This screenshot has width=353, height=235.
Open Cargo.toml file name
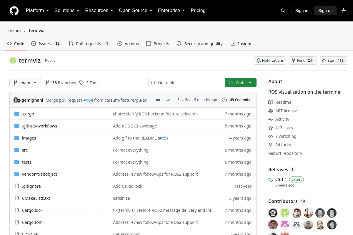click(33, 222)
